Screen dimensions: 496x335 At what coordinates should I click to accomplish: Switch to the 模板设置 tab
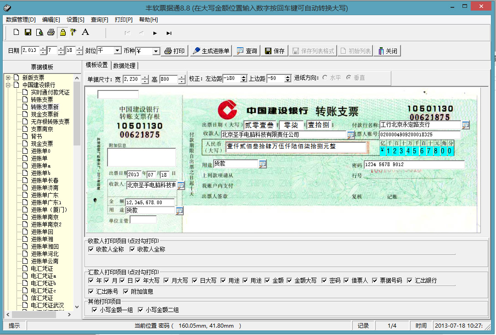97,65
